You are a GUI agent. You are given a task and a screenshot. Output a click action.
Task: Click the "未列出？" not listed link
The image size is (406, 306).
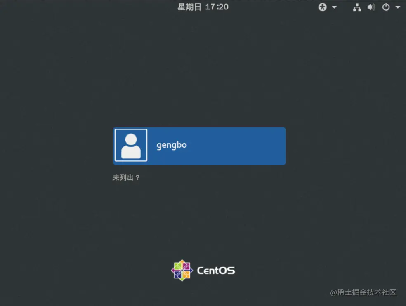pyautogui.click(x=126, y=178)
